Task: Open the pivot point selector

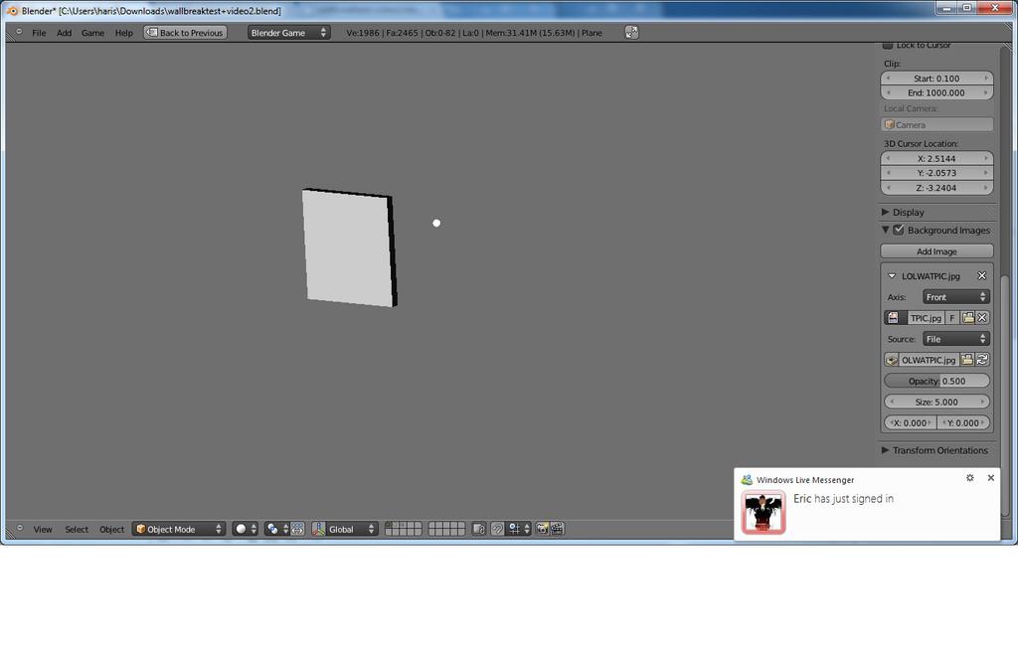Action: (276, 529)
